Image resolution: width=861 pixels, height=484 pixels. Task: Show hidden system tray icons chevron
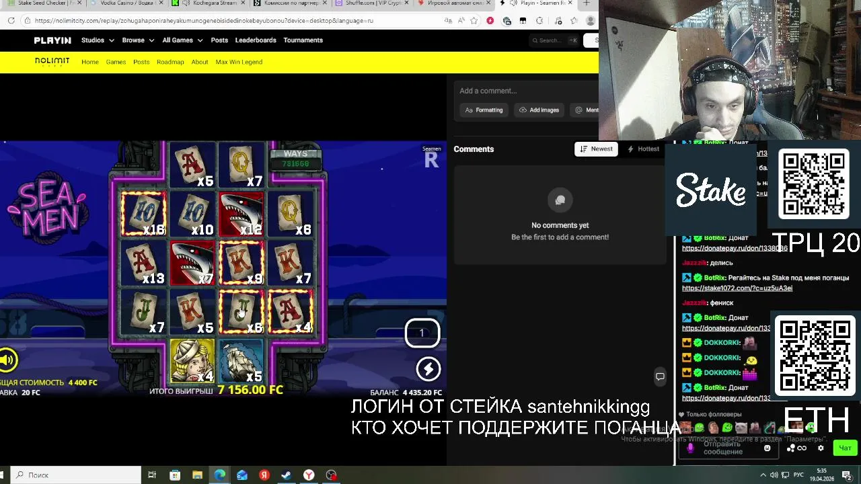coord(763,475)
